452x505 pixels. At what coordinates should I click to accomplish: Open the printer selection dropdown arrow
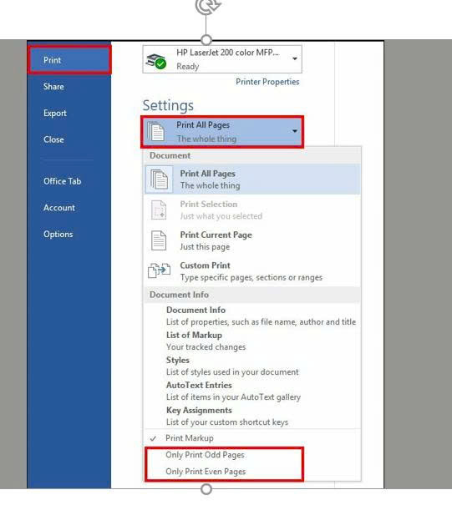[295, 58]
